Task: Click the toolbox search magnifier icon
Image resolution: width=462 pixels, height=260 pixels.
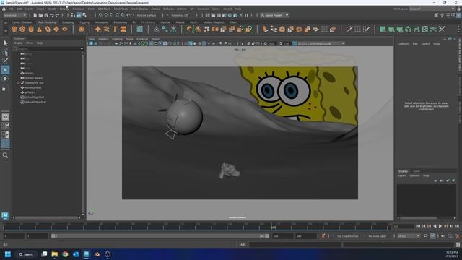Action: [x=5, y=155]
